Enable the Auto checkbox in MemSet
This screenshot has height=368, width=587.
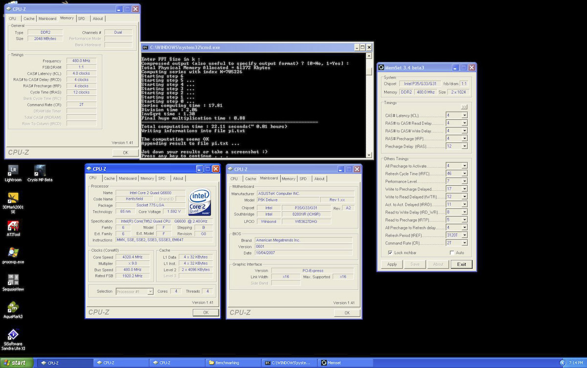click(x=452, y=253)
